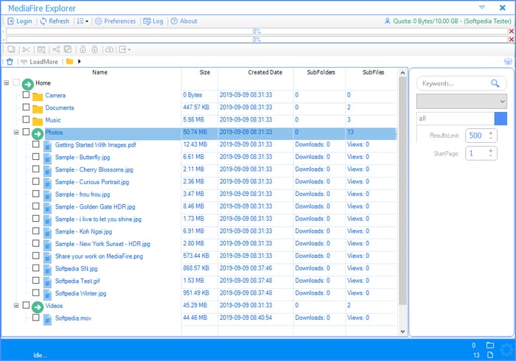This screenshot has width=516, height=361.
Task: Click the red X beside top progress bar
Action: pyautogui.click(x=511, y=32)
